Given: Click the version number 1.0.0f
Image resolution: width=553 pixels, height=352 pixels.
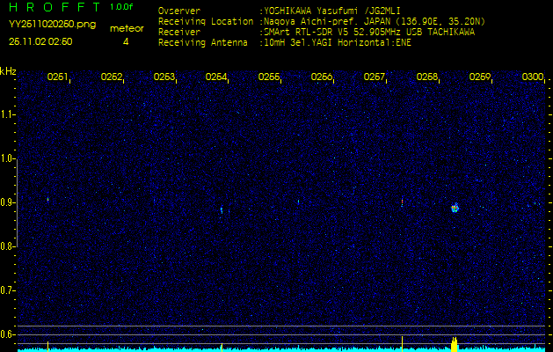Looking at the screenshot, I should [x=121, y=7].
